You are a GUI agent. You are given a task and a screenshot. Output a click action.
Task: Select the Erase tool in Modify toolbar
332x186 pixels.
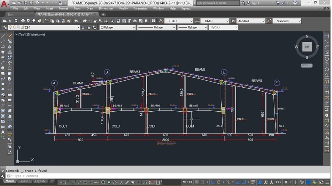(10, 36)
